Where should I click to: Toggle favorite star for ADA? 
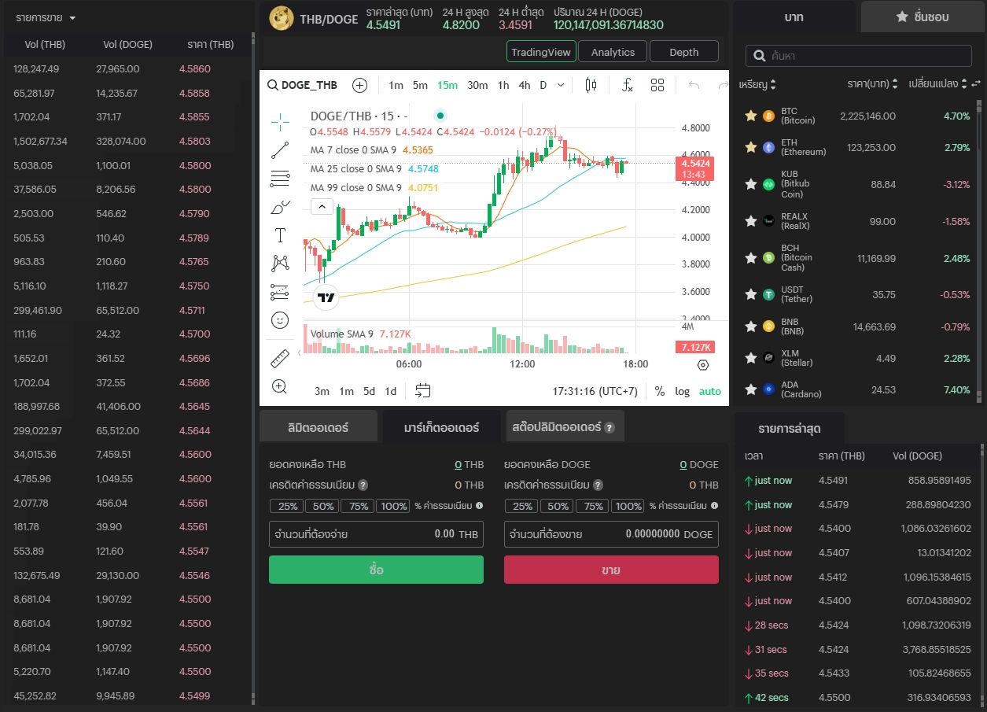pos(750,389)
